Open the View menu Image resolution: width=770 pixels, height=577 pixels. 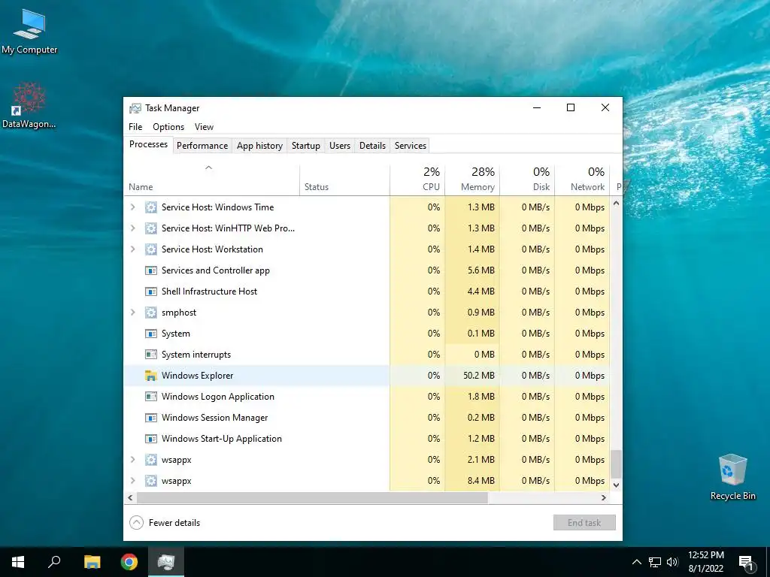(x=204, y=126)
